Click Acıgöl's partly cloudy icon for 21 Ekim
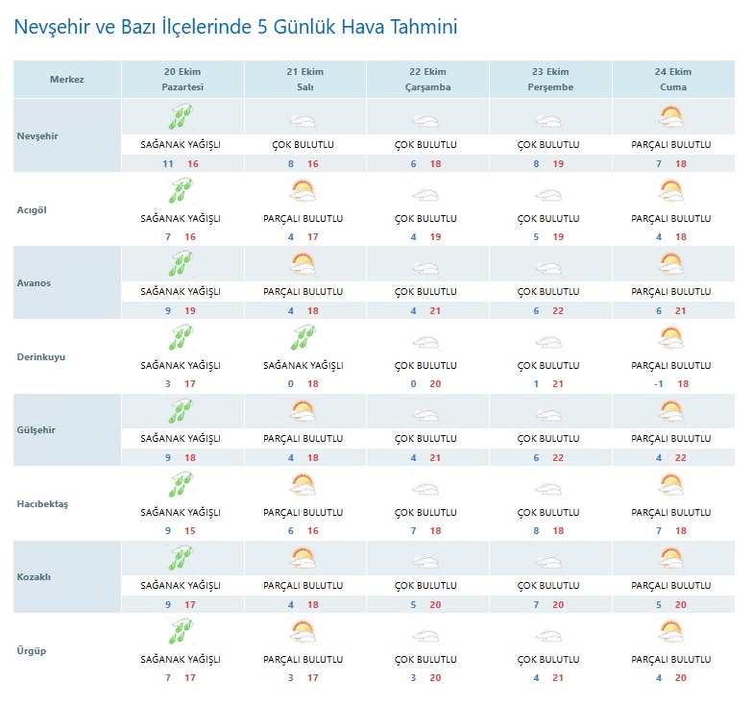The image size is (753, 706). [304, 191]
